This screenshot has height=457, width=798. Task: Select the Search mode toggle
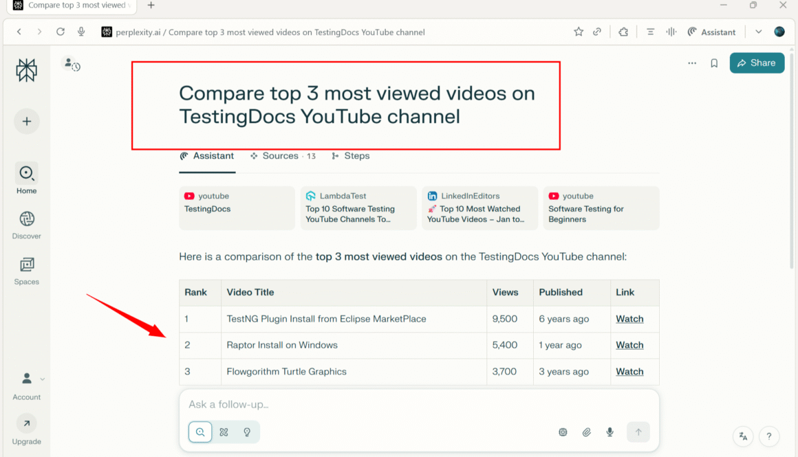[x=200, y=432]
